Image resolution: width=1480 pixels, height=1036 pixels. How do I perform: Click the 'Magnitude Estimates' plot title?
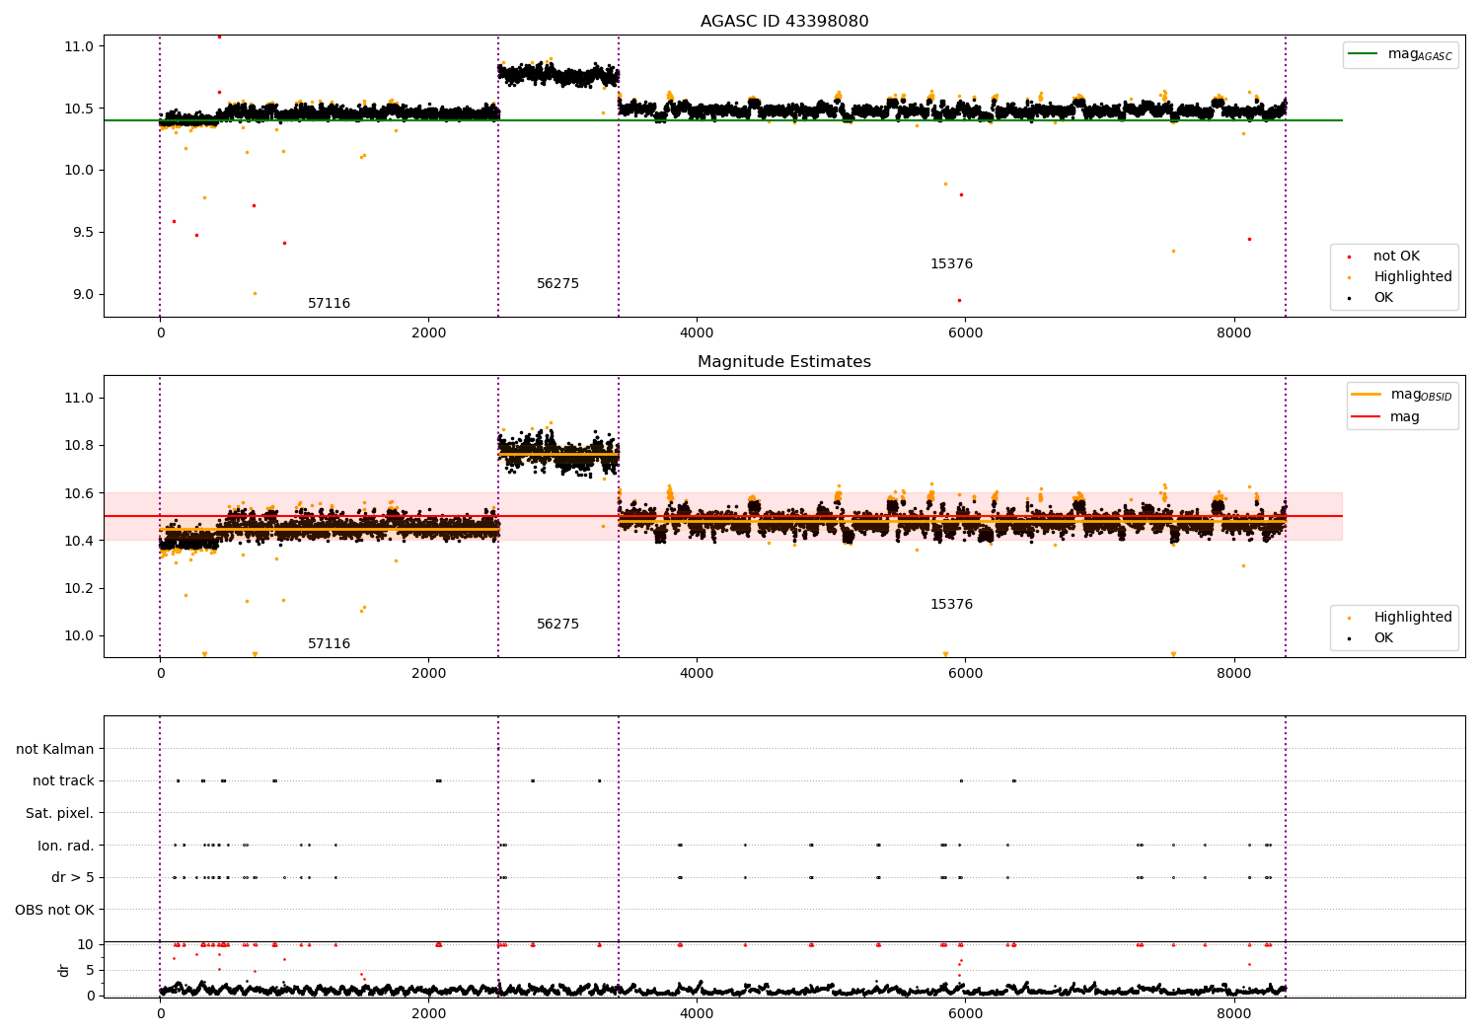(784, 362)
